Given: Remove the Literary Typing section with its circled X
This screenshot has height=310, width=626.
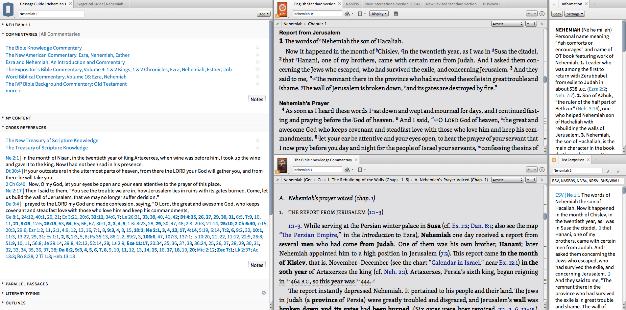Looking at the screenshot, I should tap(264, 293).
